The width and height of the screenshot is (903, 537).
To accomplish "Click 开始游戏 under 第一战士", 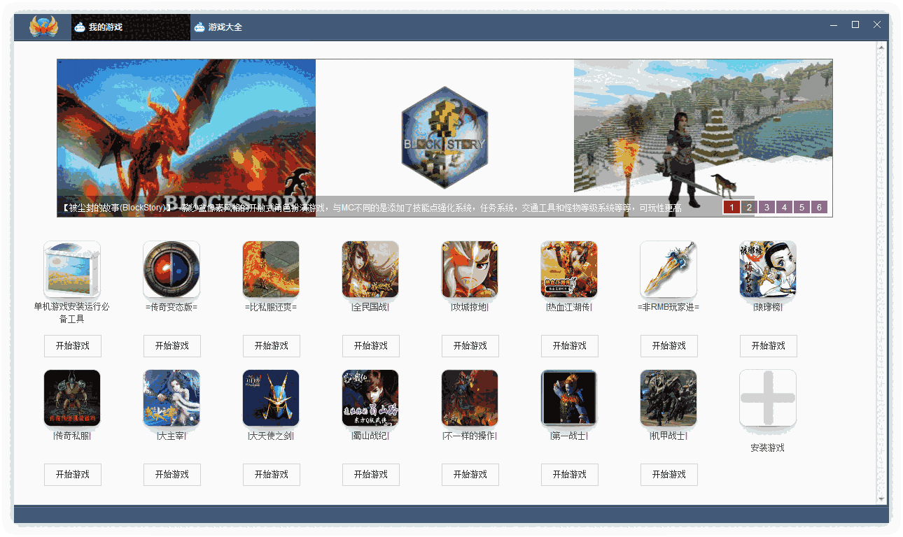I will pos(570,475).
